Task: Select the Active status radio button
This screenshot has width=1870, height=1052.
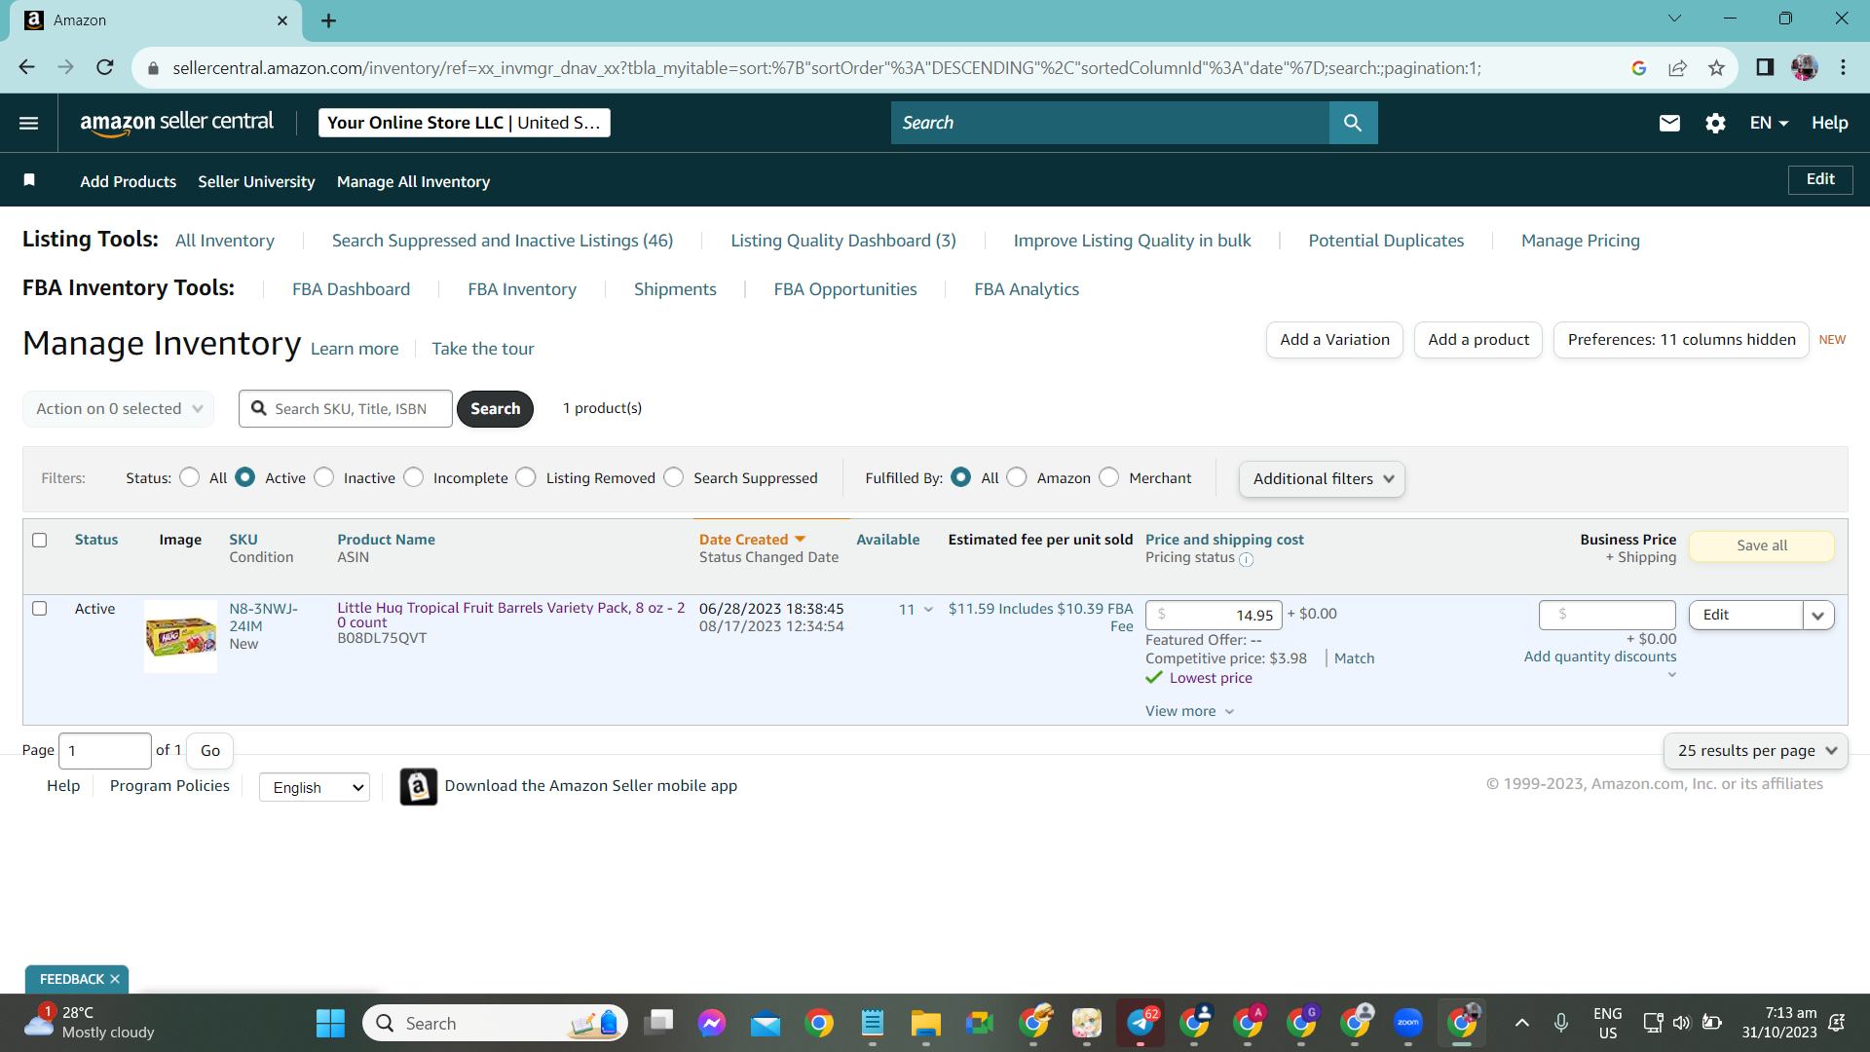Action: (x=245, y=477)
